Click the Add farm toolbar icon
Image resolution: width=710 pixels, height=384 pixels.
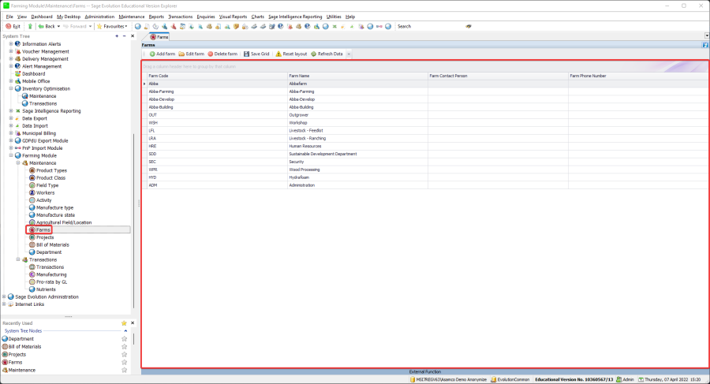152,54
